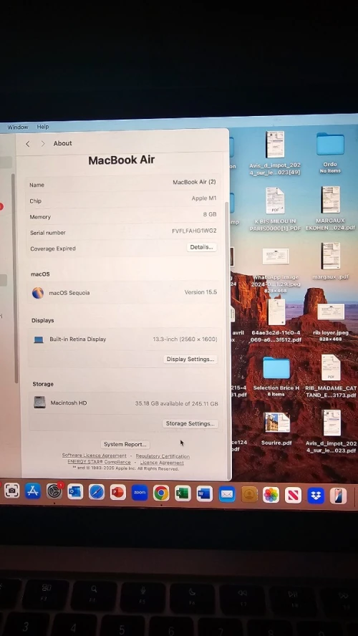Viewport: 358px width, 636px height.
Task: Open Display Settings...
Action: [x=190, y=359]
